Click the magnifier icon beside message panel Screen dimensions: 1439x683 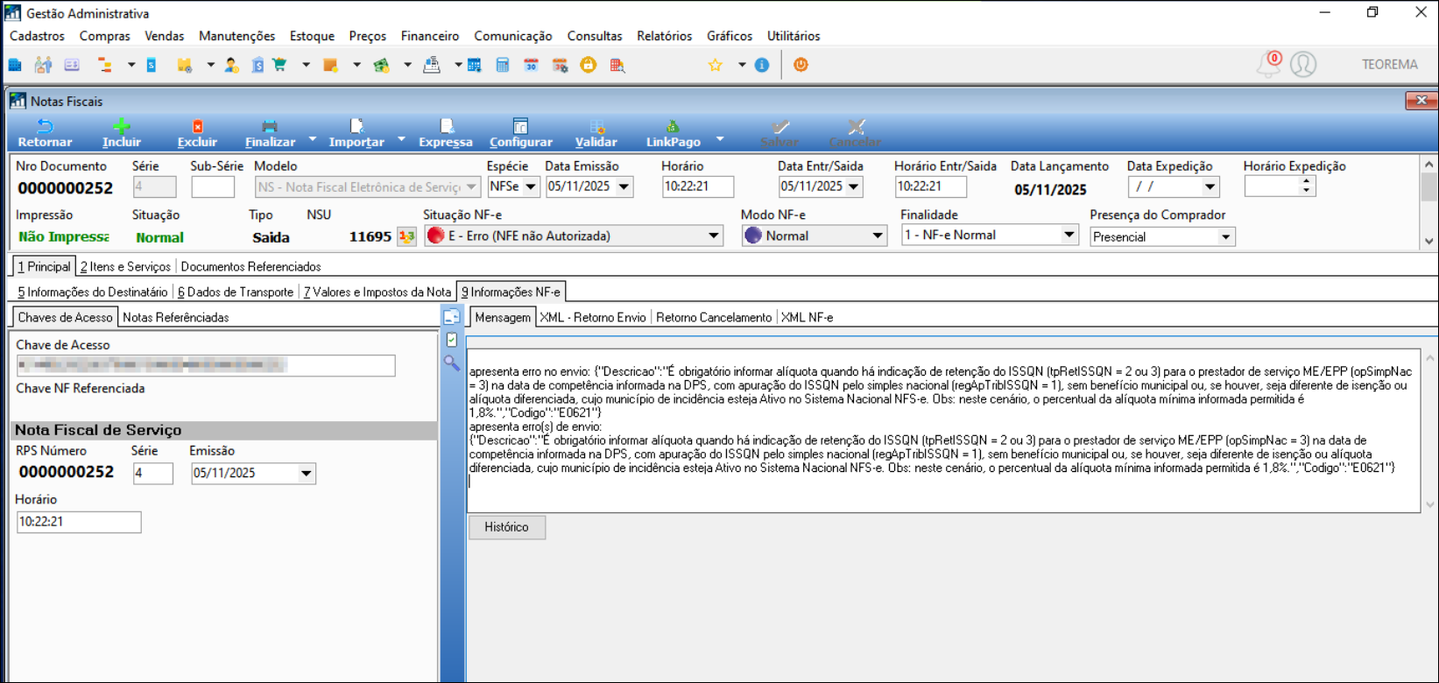[x=452, y=363]
